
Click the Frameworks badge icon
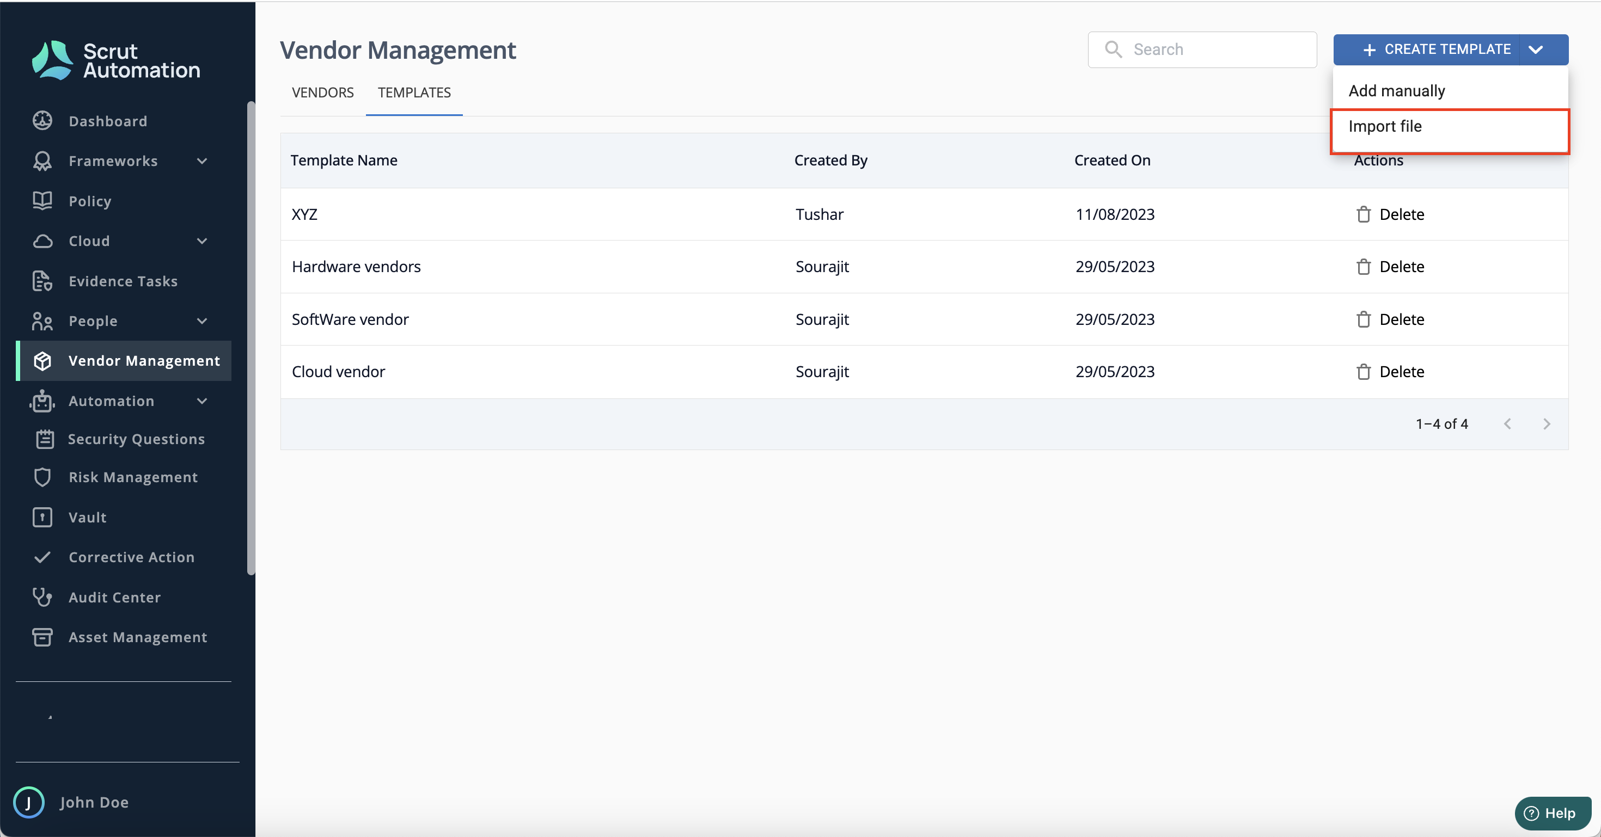(x=42, y=161)
